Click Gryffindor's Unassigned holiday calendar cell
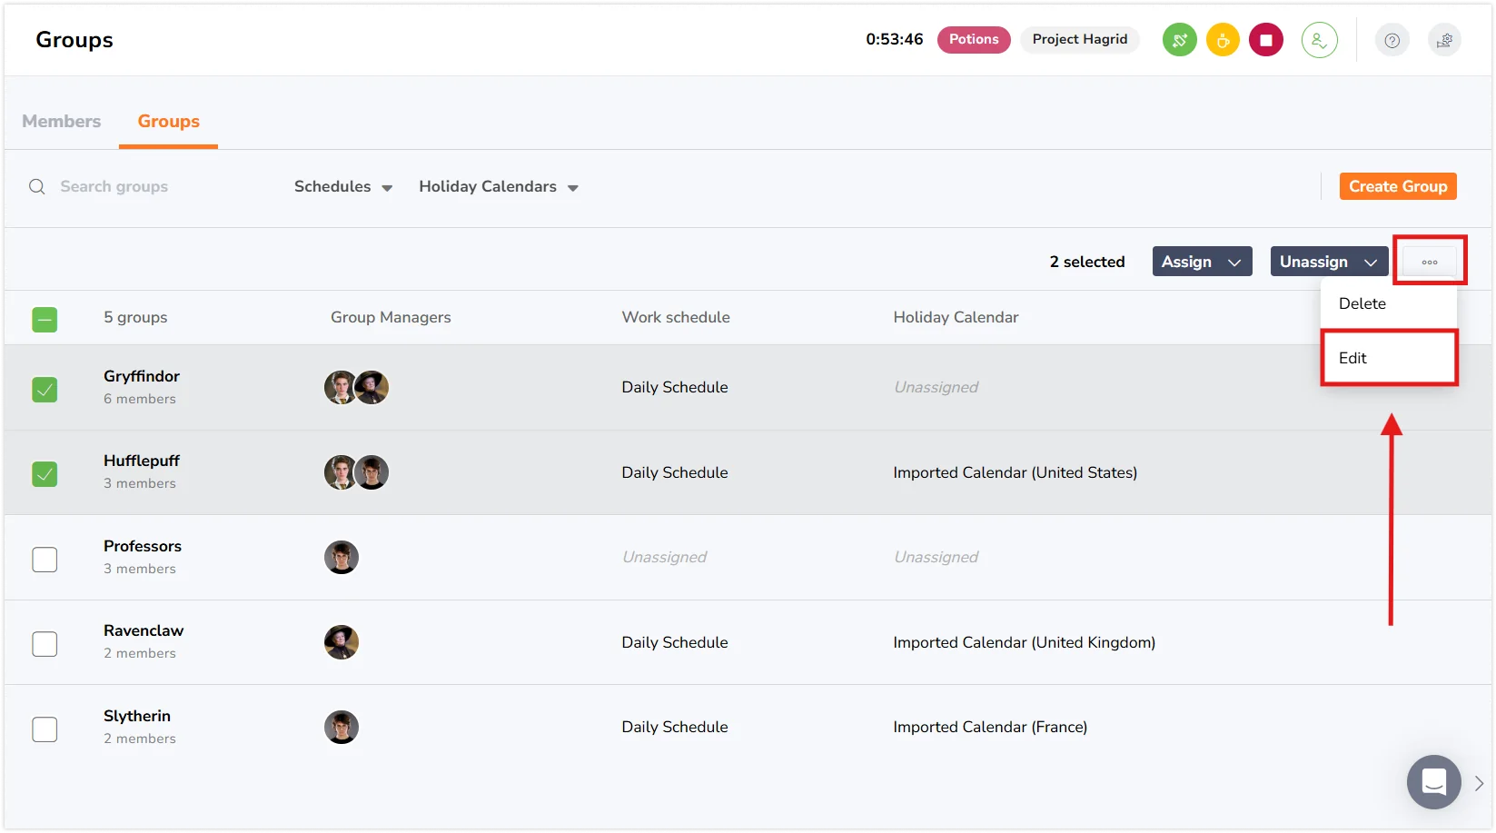Image resolution: width=1496 pixels, height=833 pixels. pos(936,387)
